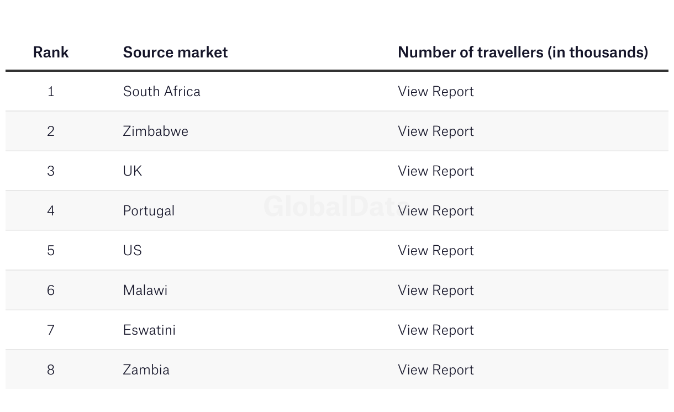Screen dimensions: 674x412
Task: Click the UK source market cell
Action: click(x=133, y=171)
